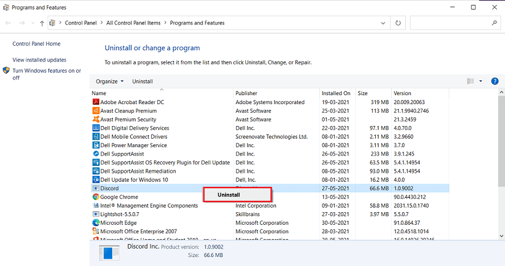505x266 pixels.
Task: Click the Intel Corporation publisher cell
Action: (x=255, y=206)
